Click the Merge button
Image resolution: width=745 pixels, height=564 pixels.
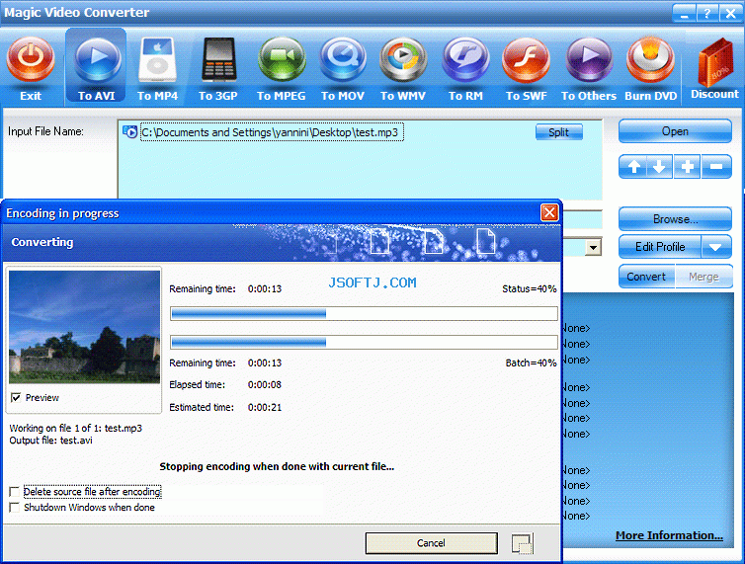pyautogui.click(x=704, y=277)
